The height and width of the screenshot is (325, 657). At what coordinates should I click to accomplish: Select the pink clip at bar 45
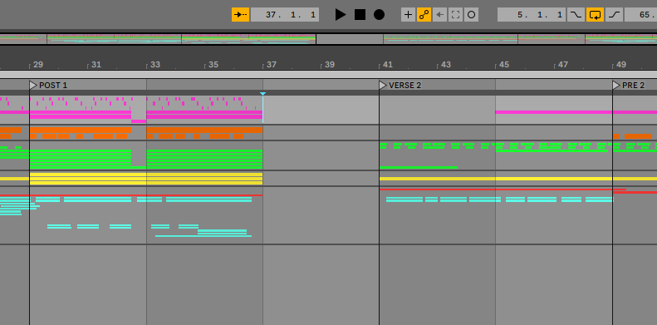(x=554, y=110)
